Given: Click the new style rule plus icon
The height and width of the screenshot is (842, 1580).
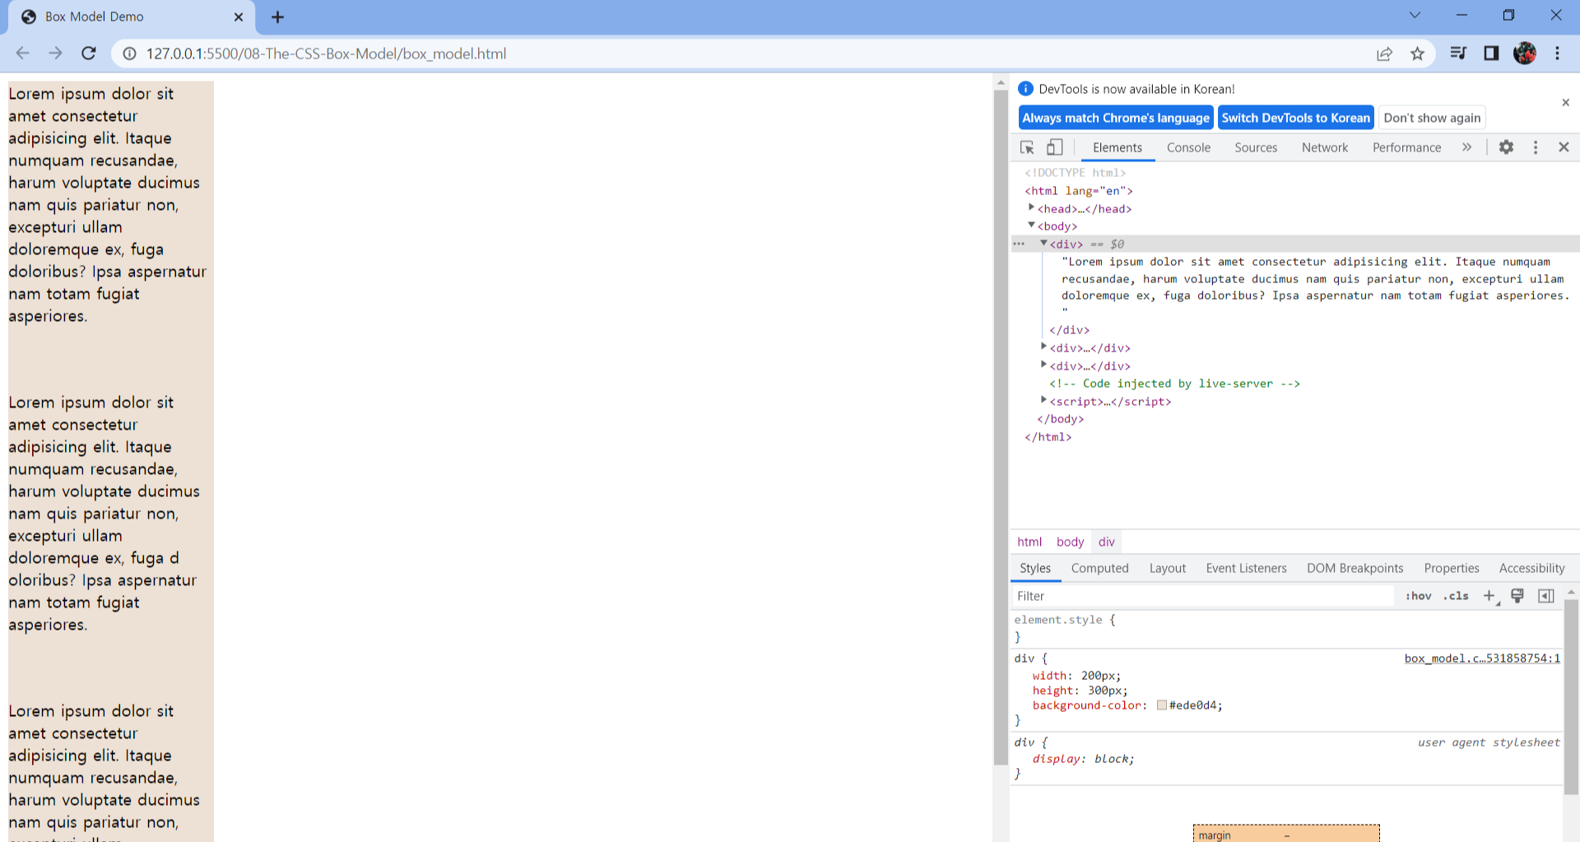Looking at the screenshot, I should tap(1489, 596).
